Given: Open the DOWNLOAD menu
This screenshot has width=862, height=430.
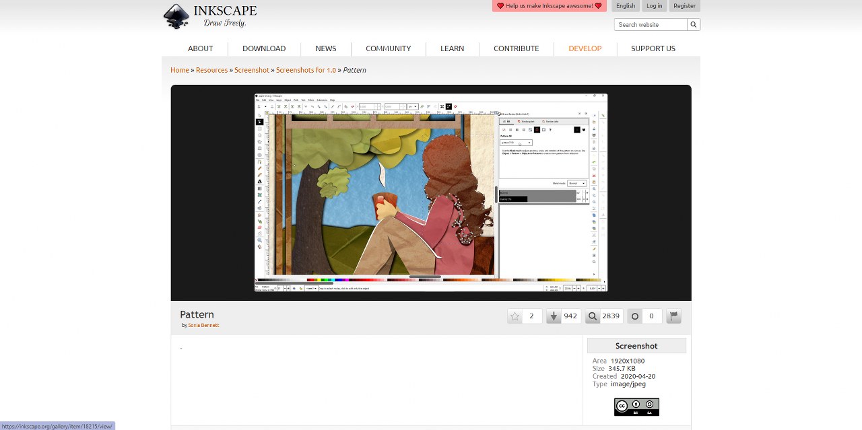Looking at the screenshot, I should click(264, 48).
